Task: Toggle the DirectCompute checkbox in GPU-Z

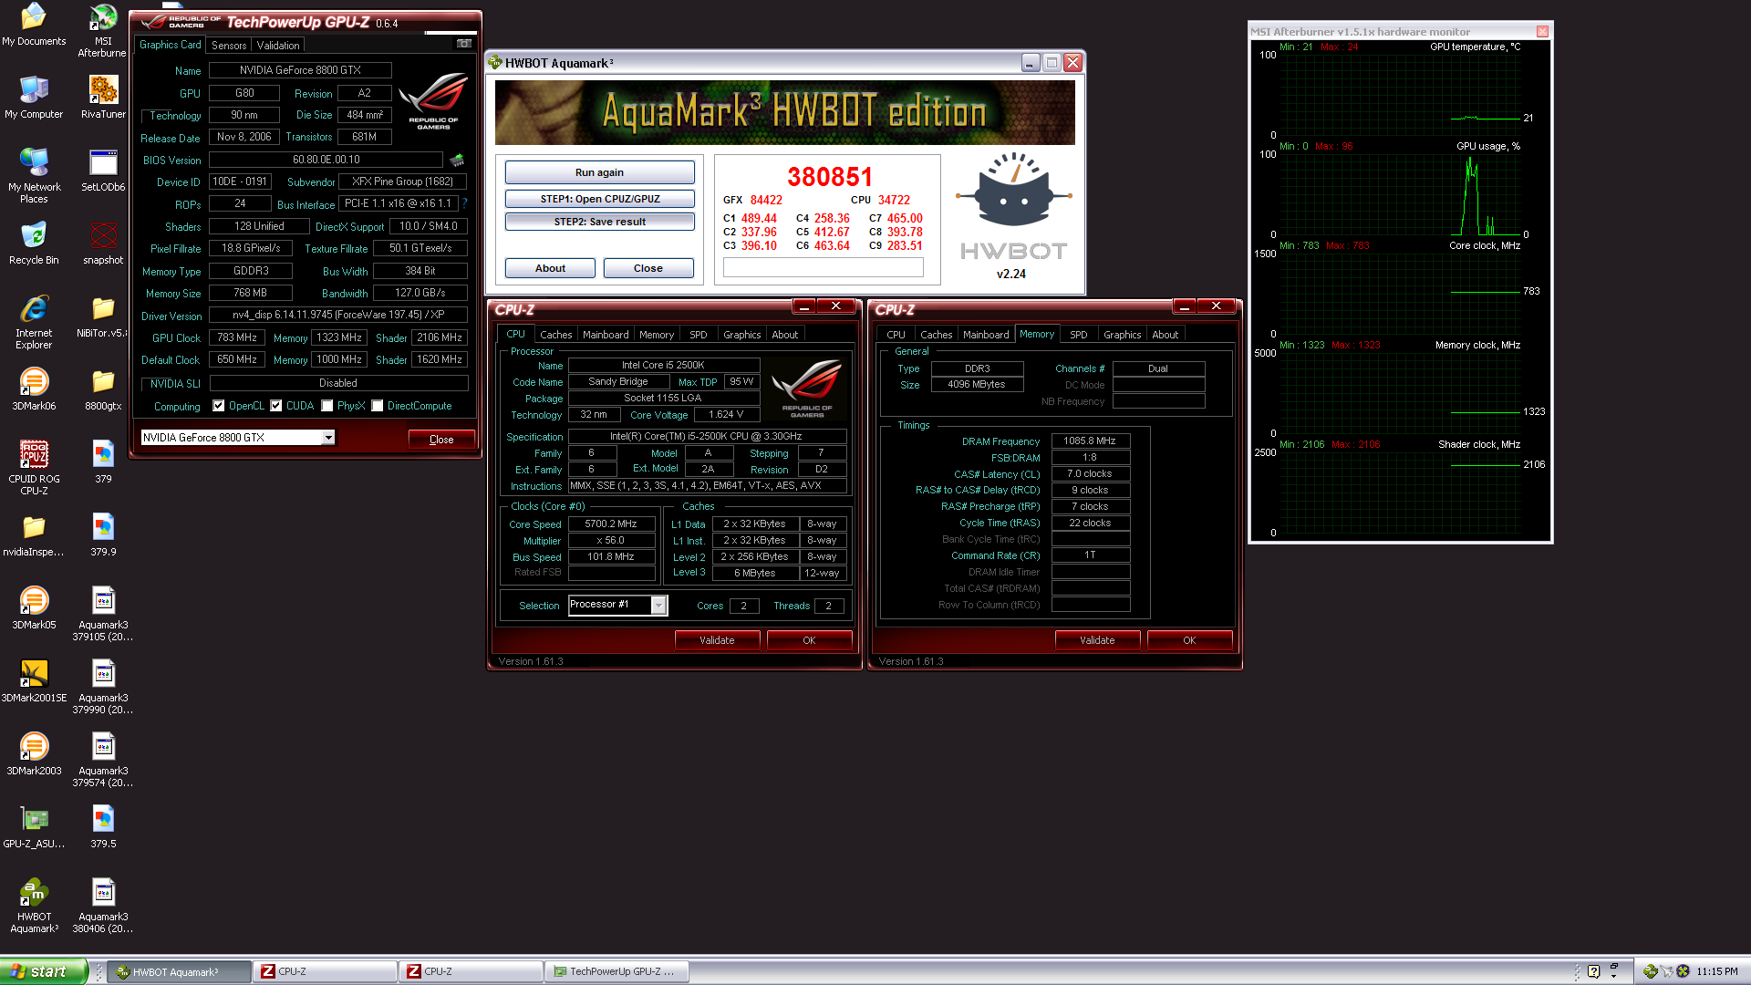Action: [x=378, y=406]
